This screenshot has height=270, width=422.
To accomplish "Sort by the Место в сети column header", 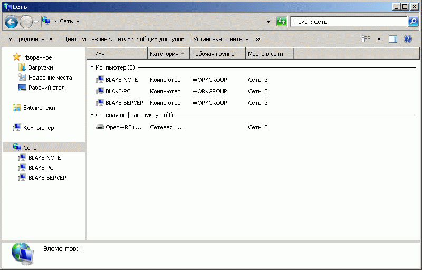I will tap(270, 53).
